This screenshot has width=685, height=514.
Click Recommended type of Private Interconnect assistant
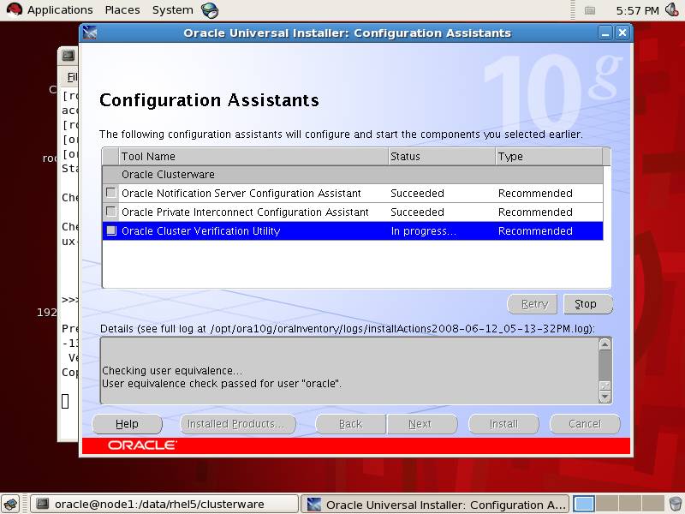[535, 212]
